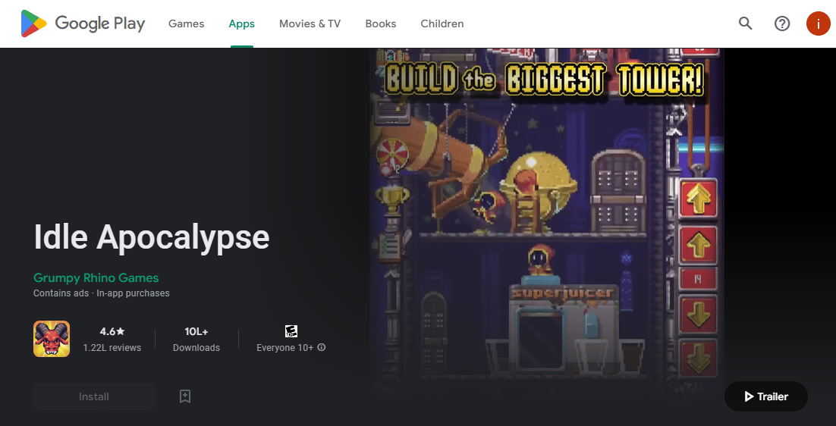Click the Idle Apocalypse app icon
The height and width of the screenshot is (426, 836).
52,339
